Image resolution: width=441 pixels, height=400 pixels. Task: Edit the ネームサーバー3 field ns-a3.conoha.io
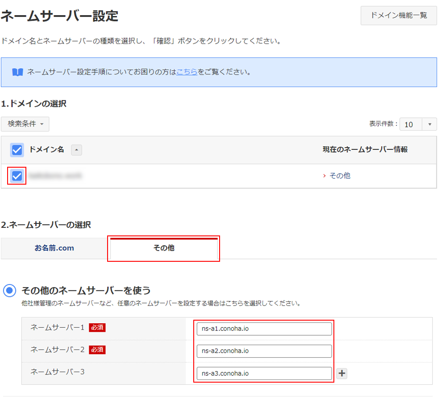[x=264, y=373]
